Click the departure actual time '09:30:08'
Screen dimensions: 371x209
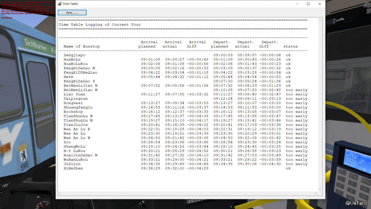pyautogui.click(x=247, y=164)
